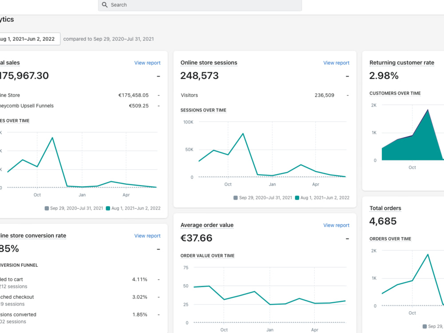Click the search magnifier icon
The height and width of the screenshot is (333, 444).
tap(104, 5)
